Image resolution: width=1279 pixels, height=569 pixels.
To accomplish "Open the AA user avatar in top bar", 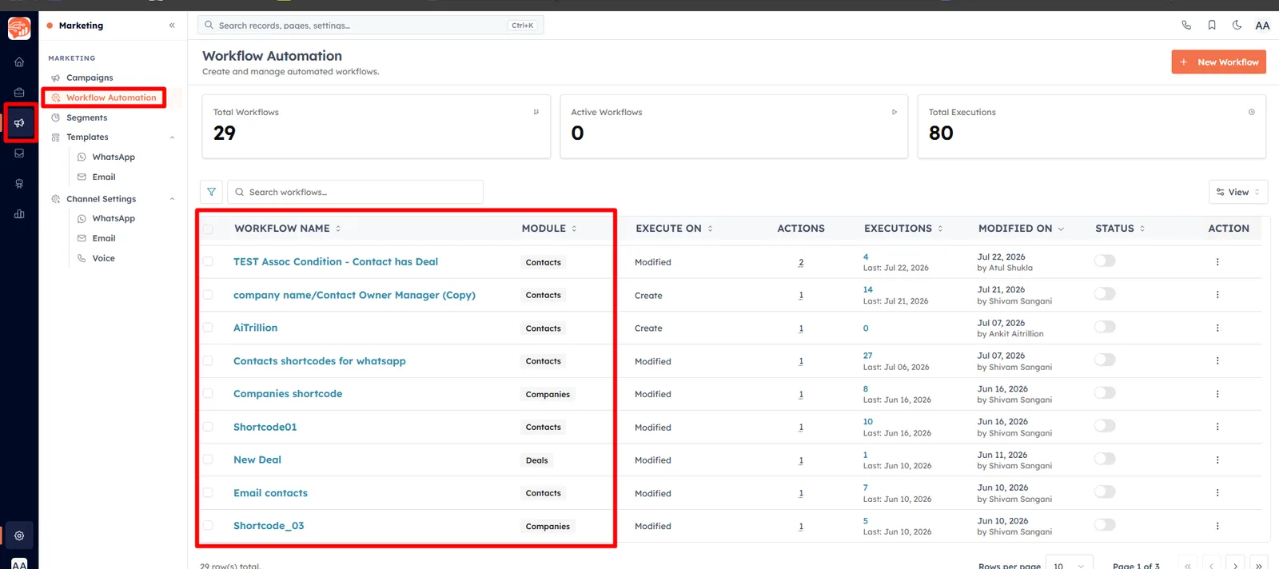I will pos(1262,26).
